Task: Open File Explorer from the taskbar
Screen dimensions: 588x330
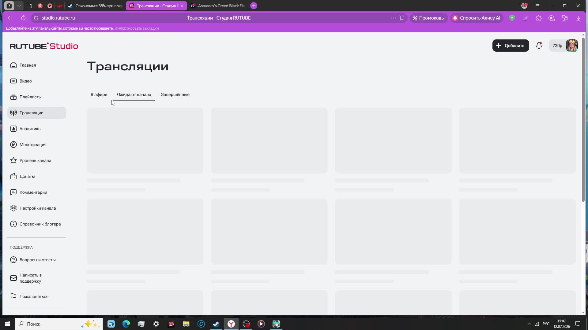Action: point(186,324)
